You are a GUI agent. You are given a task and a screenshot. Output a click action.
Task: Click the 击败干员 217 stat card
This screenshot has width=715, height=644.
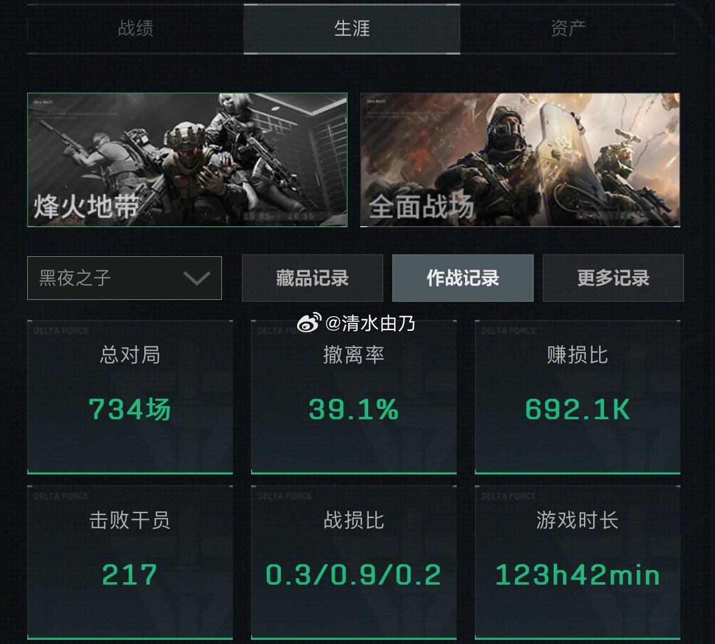point(130,562)
